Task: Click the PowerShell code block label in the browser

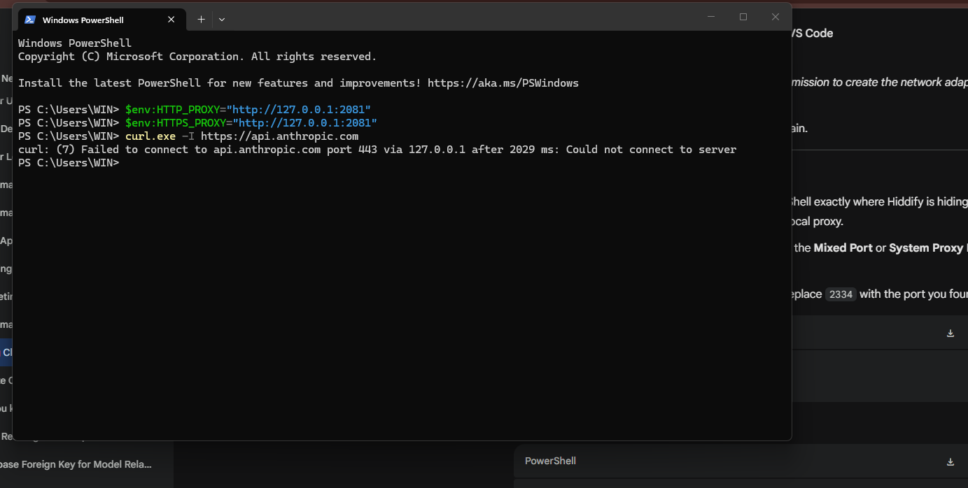Action: [550, 461]
